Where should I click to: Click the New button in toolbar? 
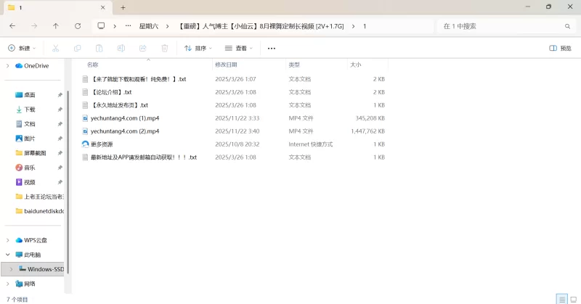click(x=20, y=49)
